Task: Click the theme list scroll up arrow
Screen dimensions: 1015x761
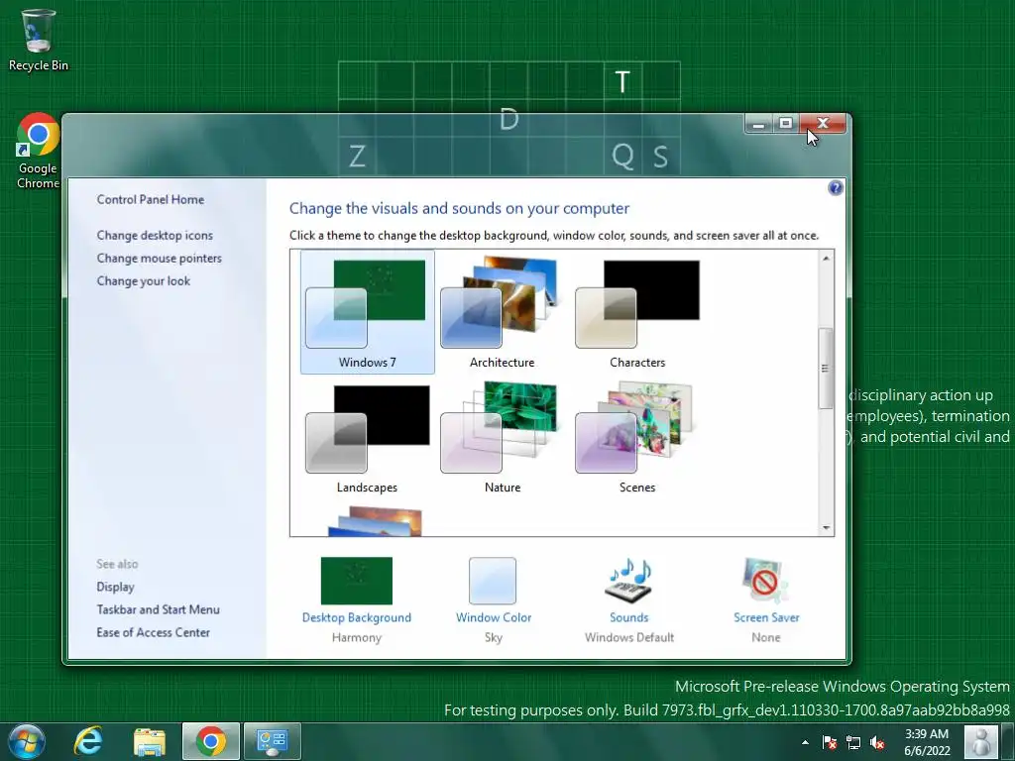Action: [826, 259]
